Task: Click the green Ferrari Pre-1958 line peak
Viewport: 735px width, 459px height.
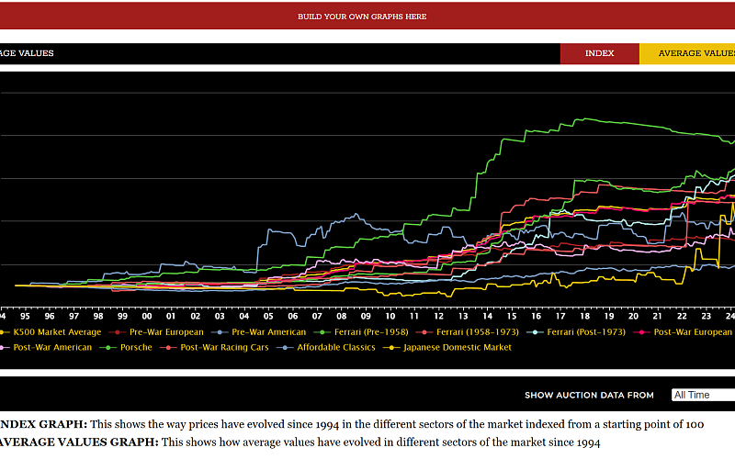Action: [x=579, y=118]
